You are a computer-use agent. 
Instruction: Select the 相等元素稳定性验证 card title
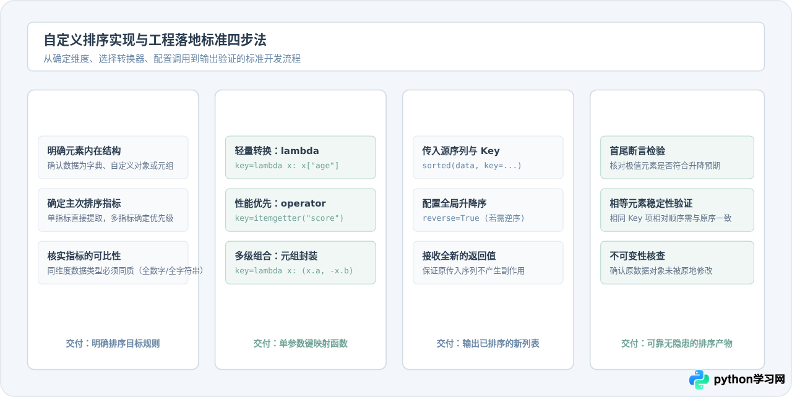click(651, 203)
